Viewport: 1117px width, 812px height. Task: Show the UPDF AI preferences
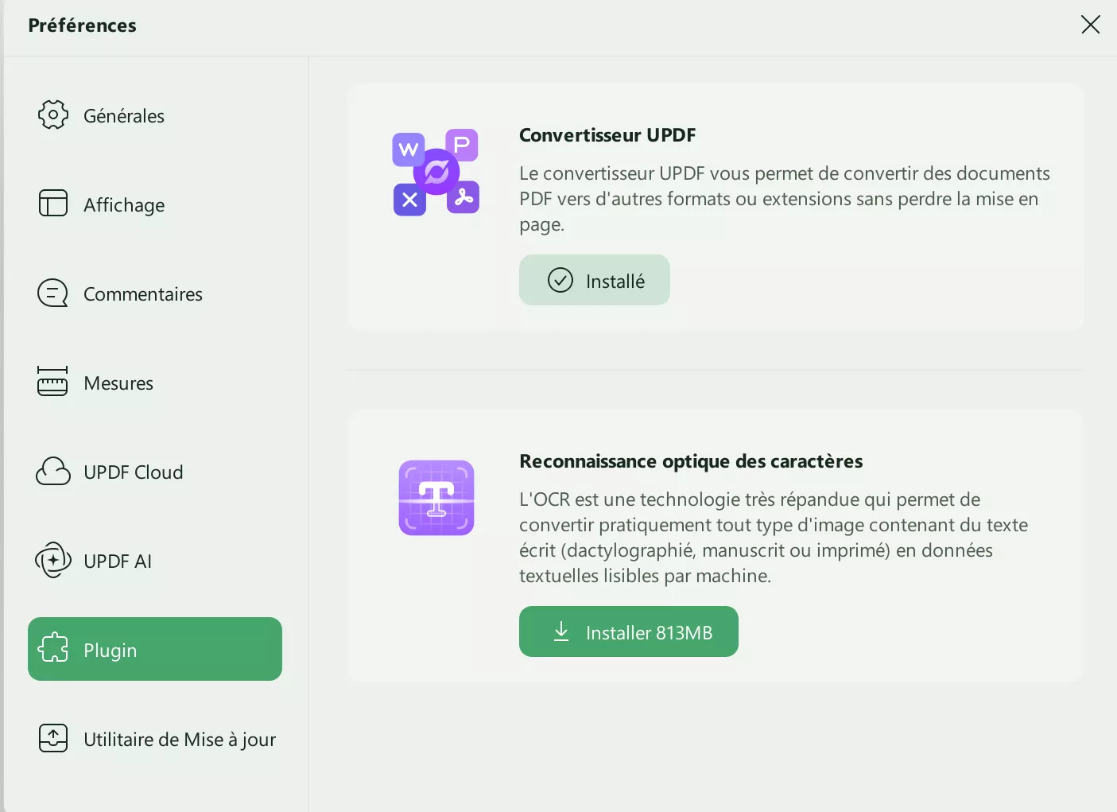[x=118, y=561]
